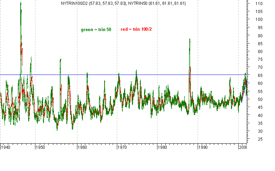275x171 pixels.
Task: Click the 60 value on the price scale
Action: coord(260,83)
